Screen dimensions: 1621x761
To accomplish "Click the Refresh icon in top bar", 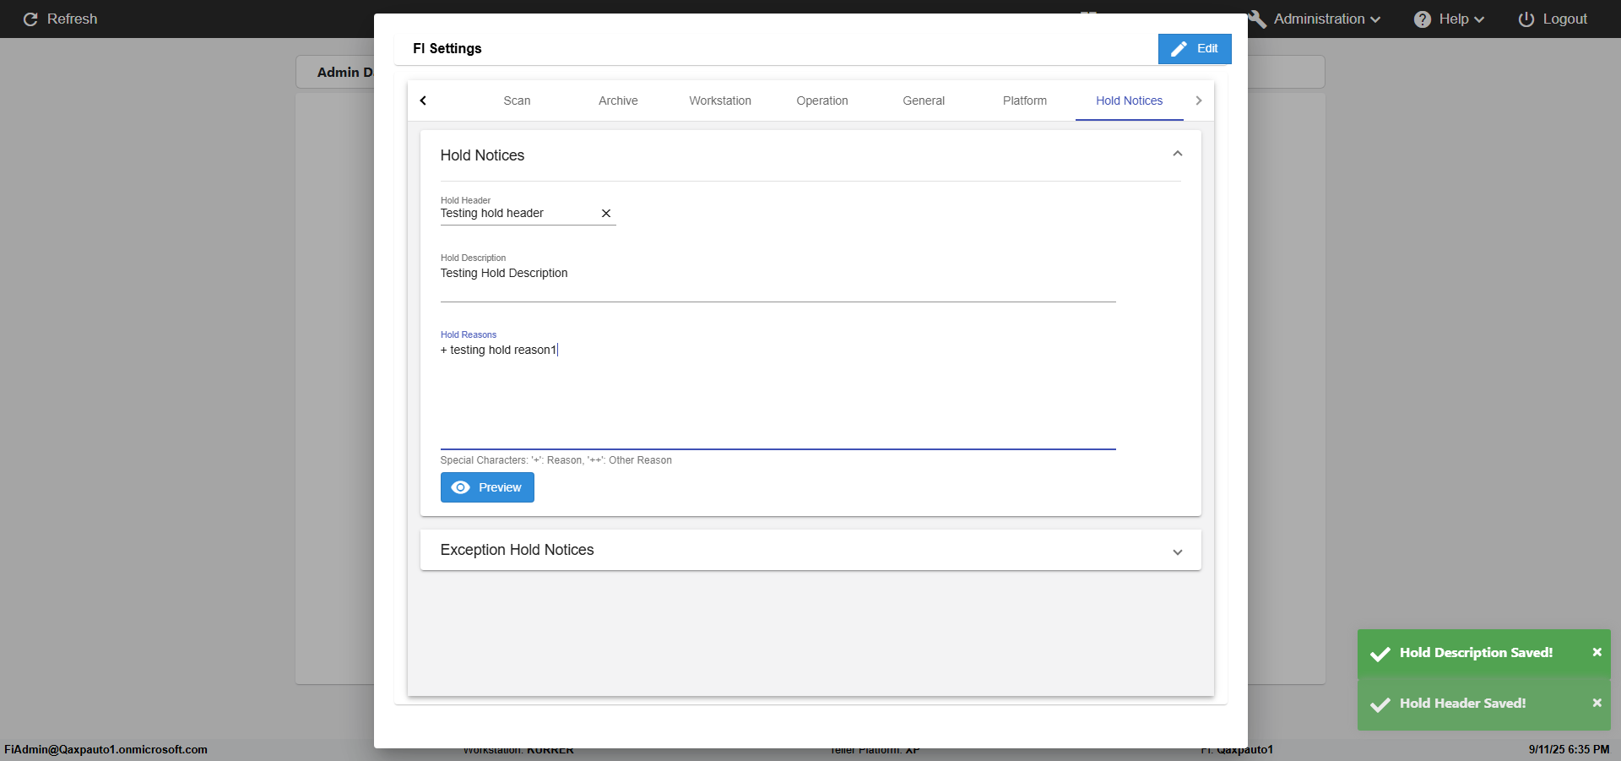I will point(30,19).
